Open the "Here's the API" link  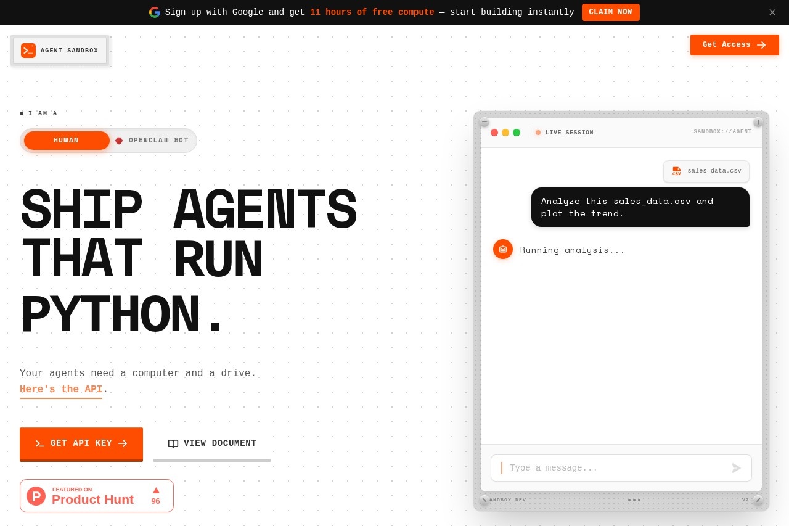point(61,389)
